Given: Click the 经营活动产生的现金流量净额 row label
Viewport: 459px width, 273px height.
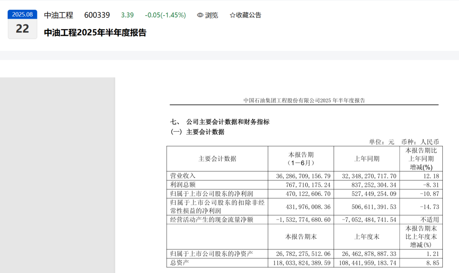Looking at the screenshot, I should click(x=212, y=220).
